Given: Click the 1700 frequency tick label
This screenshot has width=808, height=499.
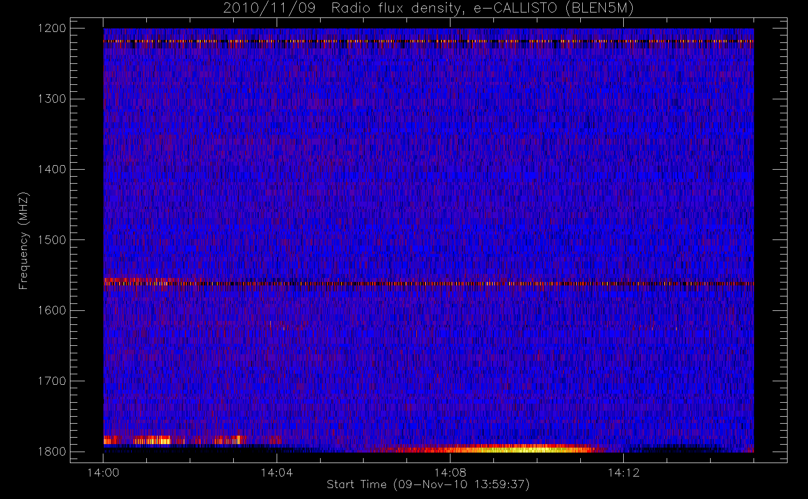Looking at the screenshot, I should tap(52, 381).
